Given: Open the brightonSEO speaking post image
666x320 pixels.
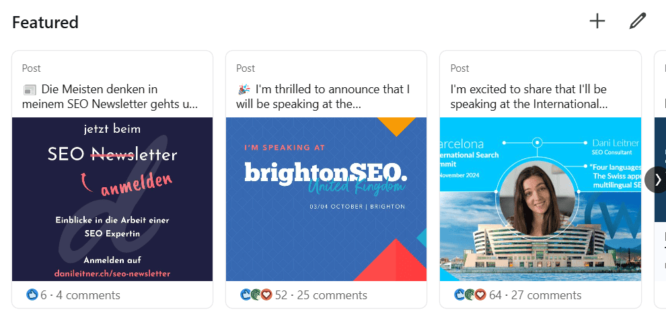Looking at the screenshot, I should (x=326, y=199).
